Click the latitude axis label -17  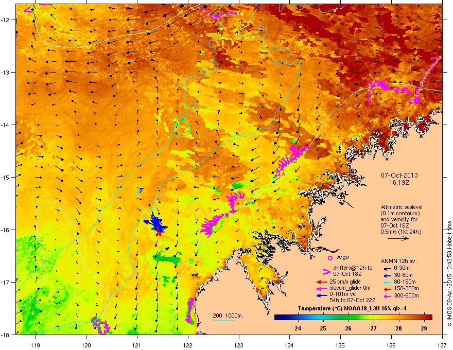pyautogui.click(x=5, y=282)
